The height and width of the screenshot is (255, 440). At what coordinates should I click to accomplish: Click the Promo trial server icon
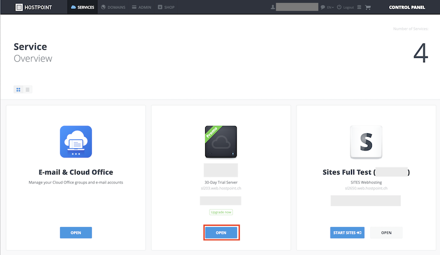coord(221,142)
